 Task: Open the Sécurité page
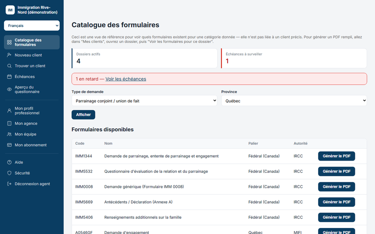click(32, 173)
